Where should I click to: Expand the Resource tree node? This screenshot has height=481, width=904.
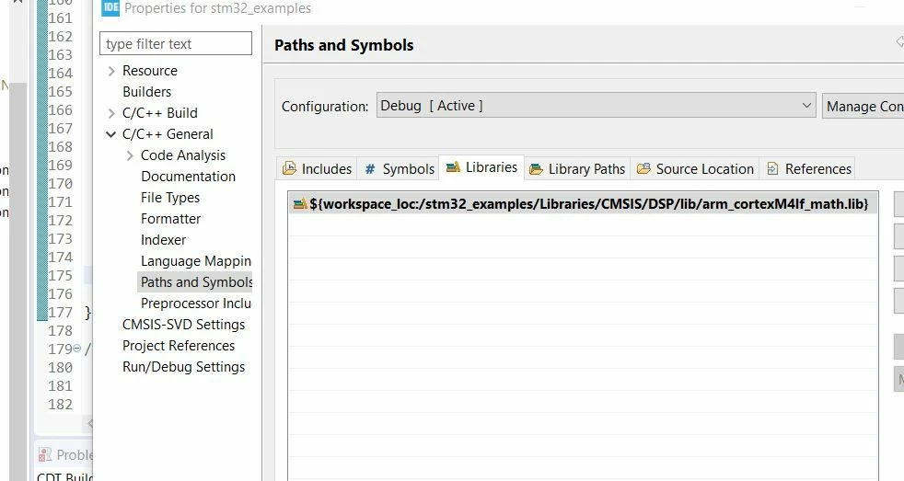point(111,71)
